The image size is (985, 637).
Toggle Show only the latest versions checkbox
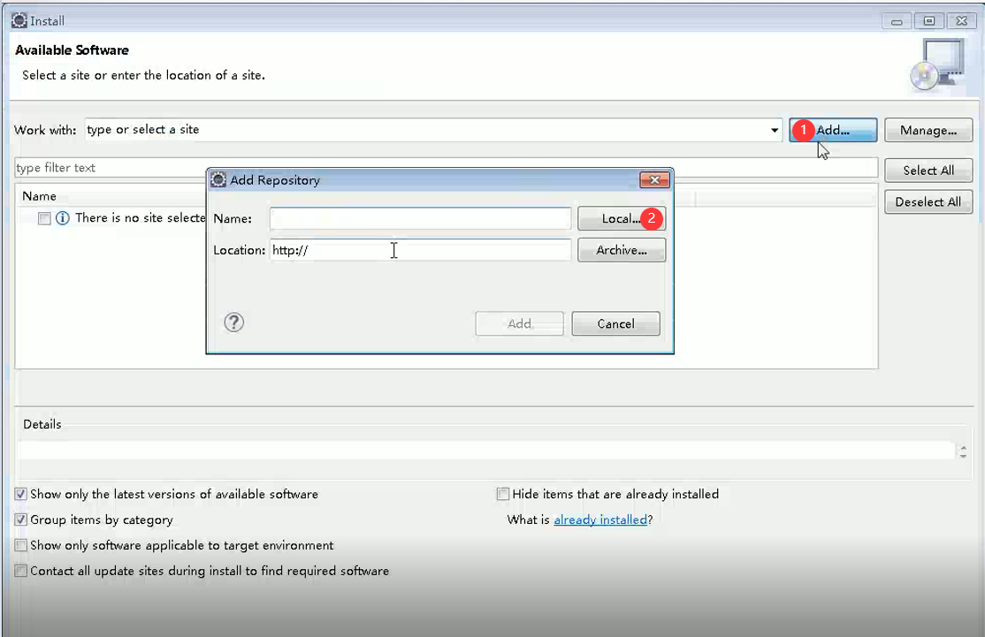tap(20, 494)
